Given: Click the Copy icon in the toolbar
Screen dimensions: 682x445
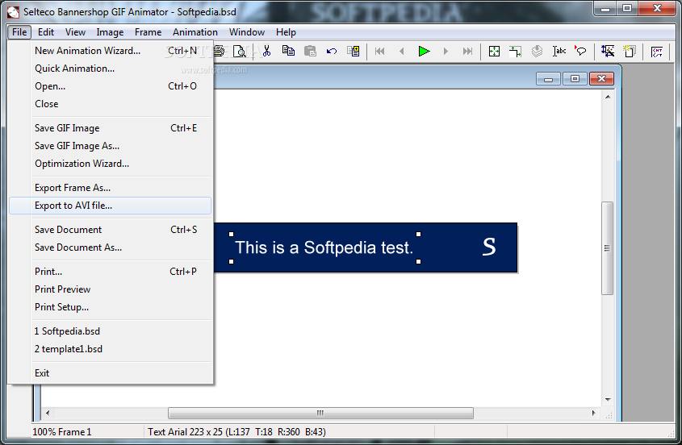Looking at the screenshot, I should [288, 51].
